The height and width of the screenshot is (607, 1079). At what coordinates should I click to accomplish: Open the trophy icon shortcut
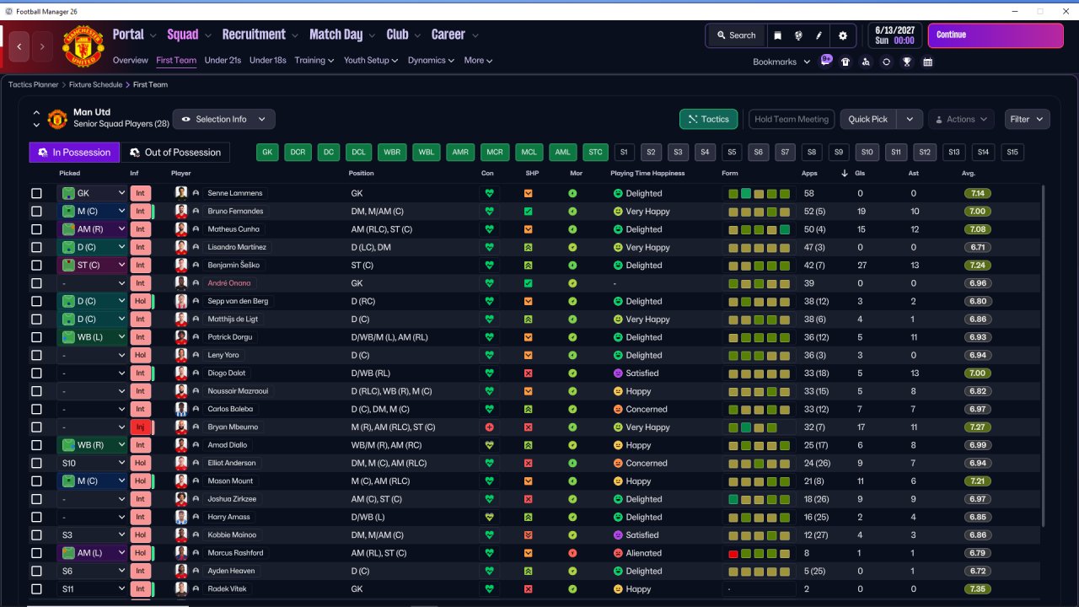tap(907, 62)
